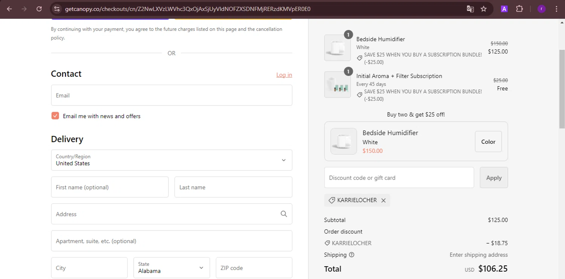
Task: Click the shipping info question mark icon
Action: [351, 255]
